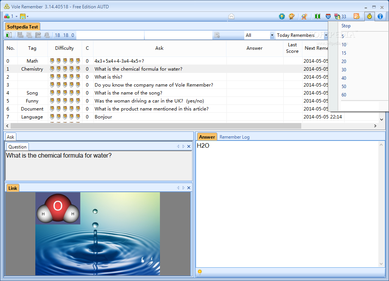Click the envelope mail icon
Viewport: 389px width, 281px height.
tap(231, 16)
